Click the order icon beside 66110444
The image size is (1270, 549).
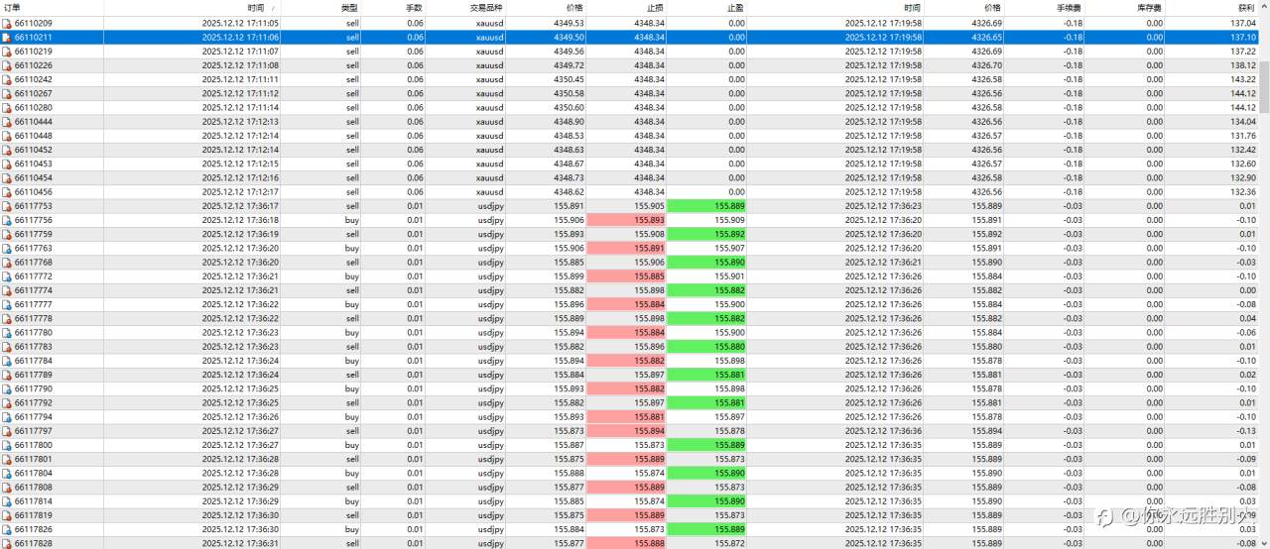pos(7,122)
